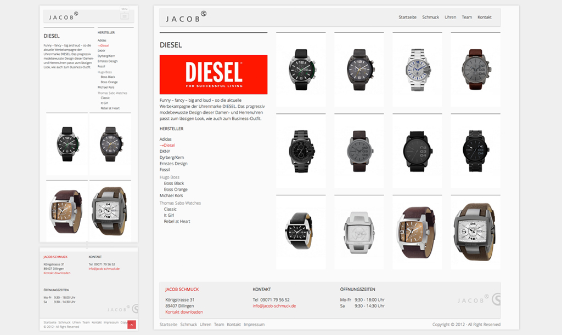Open the Uhren menu in top navigation

[x=450, y=18]
